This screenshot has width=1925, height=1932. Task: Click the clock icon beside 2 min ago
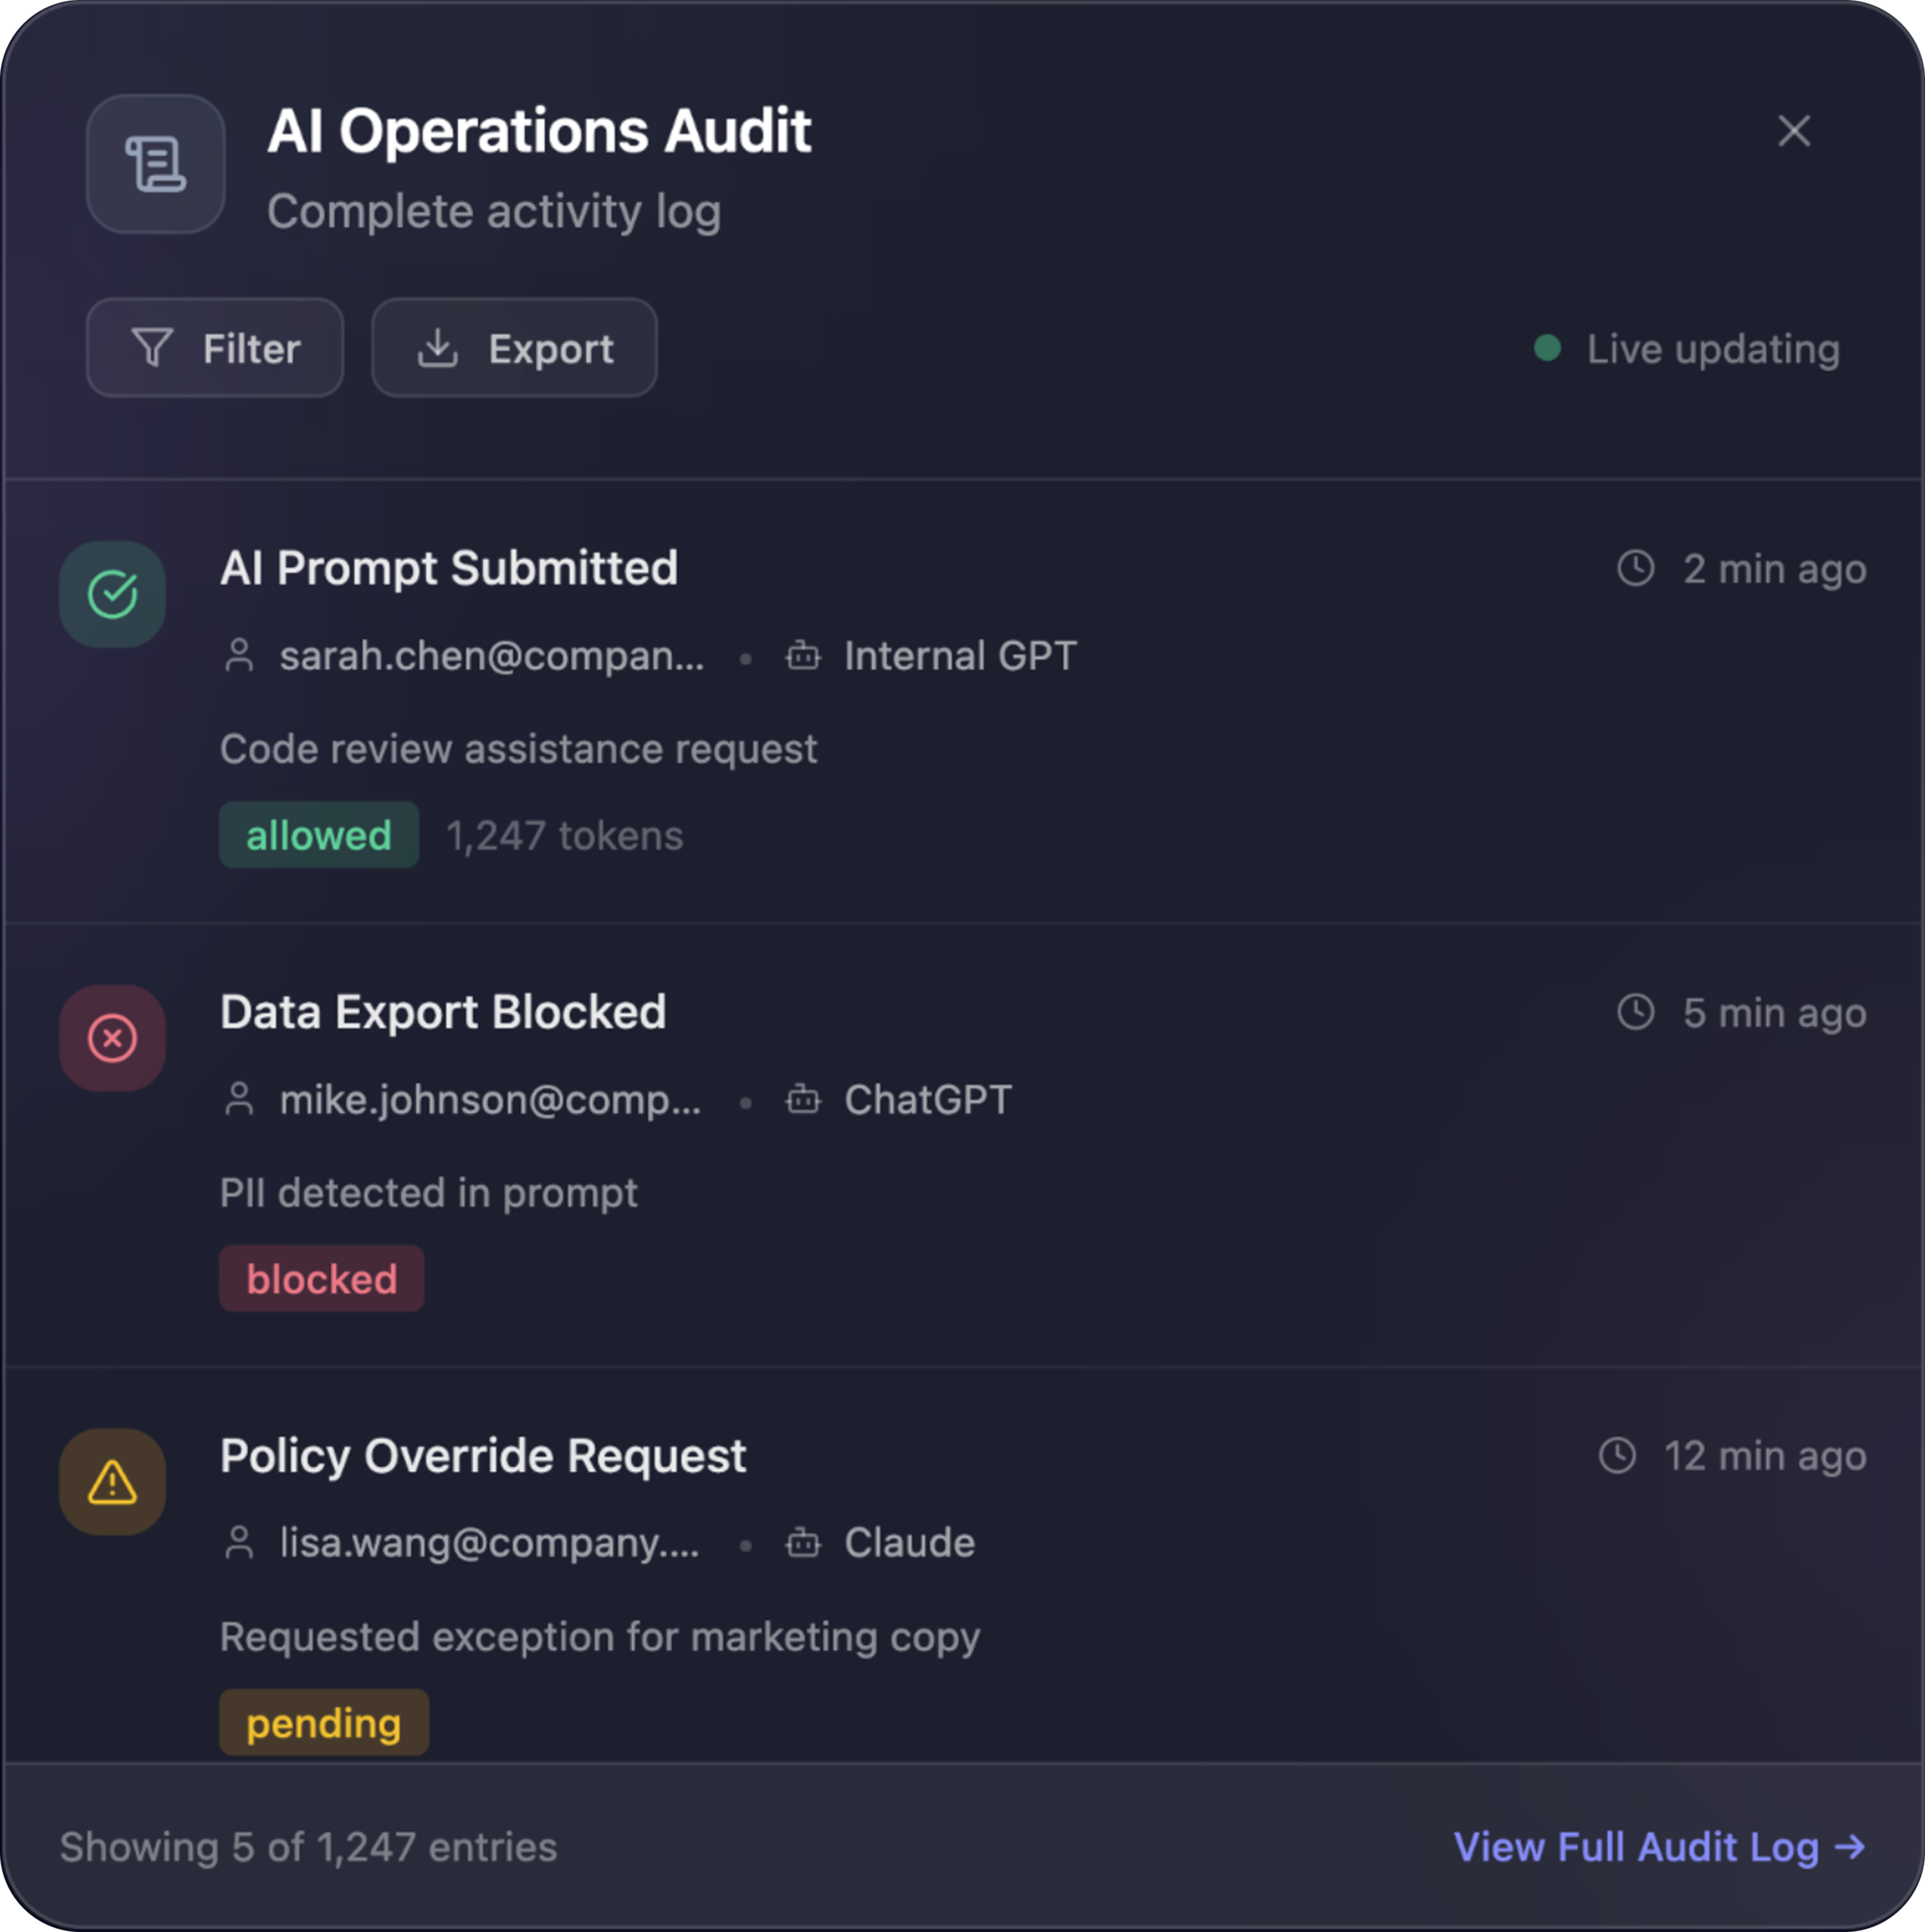[1636, 568]
